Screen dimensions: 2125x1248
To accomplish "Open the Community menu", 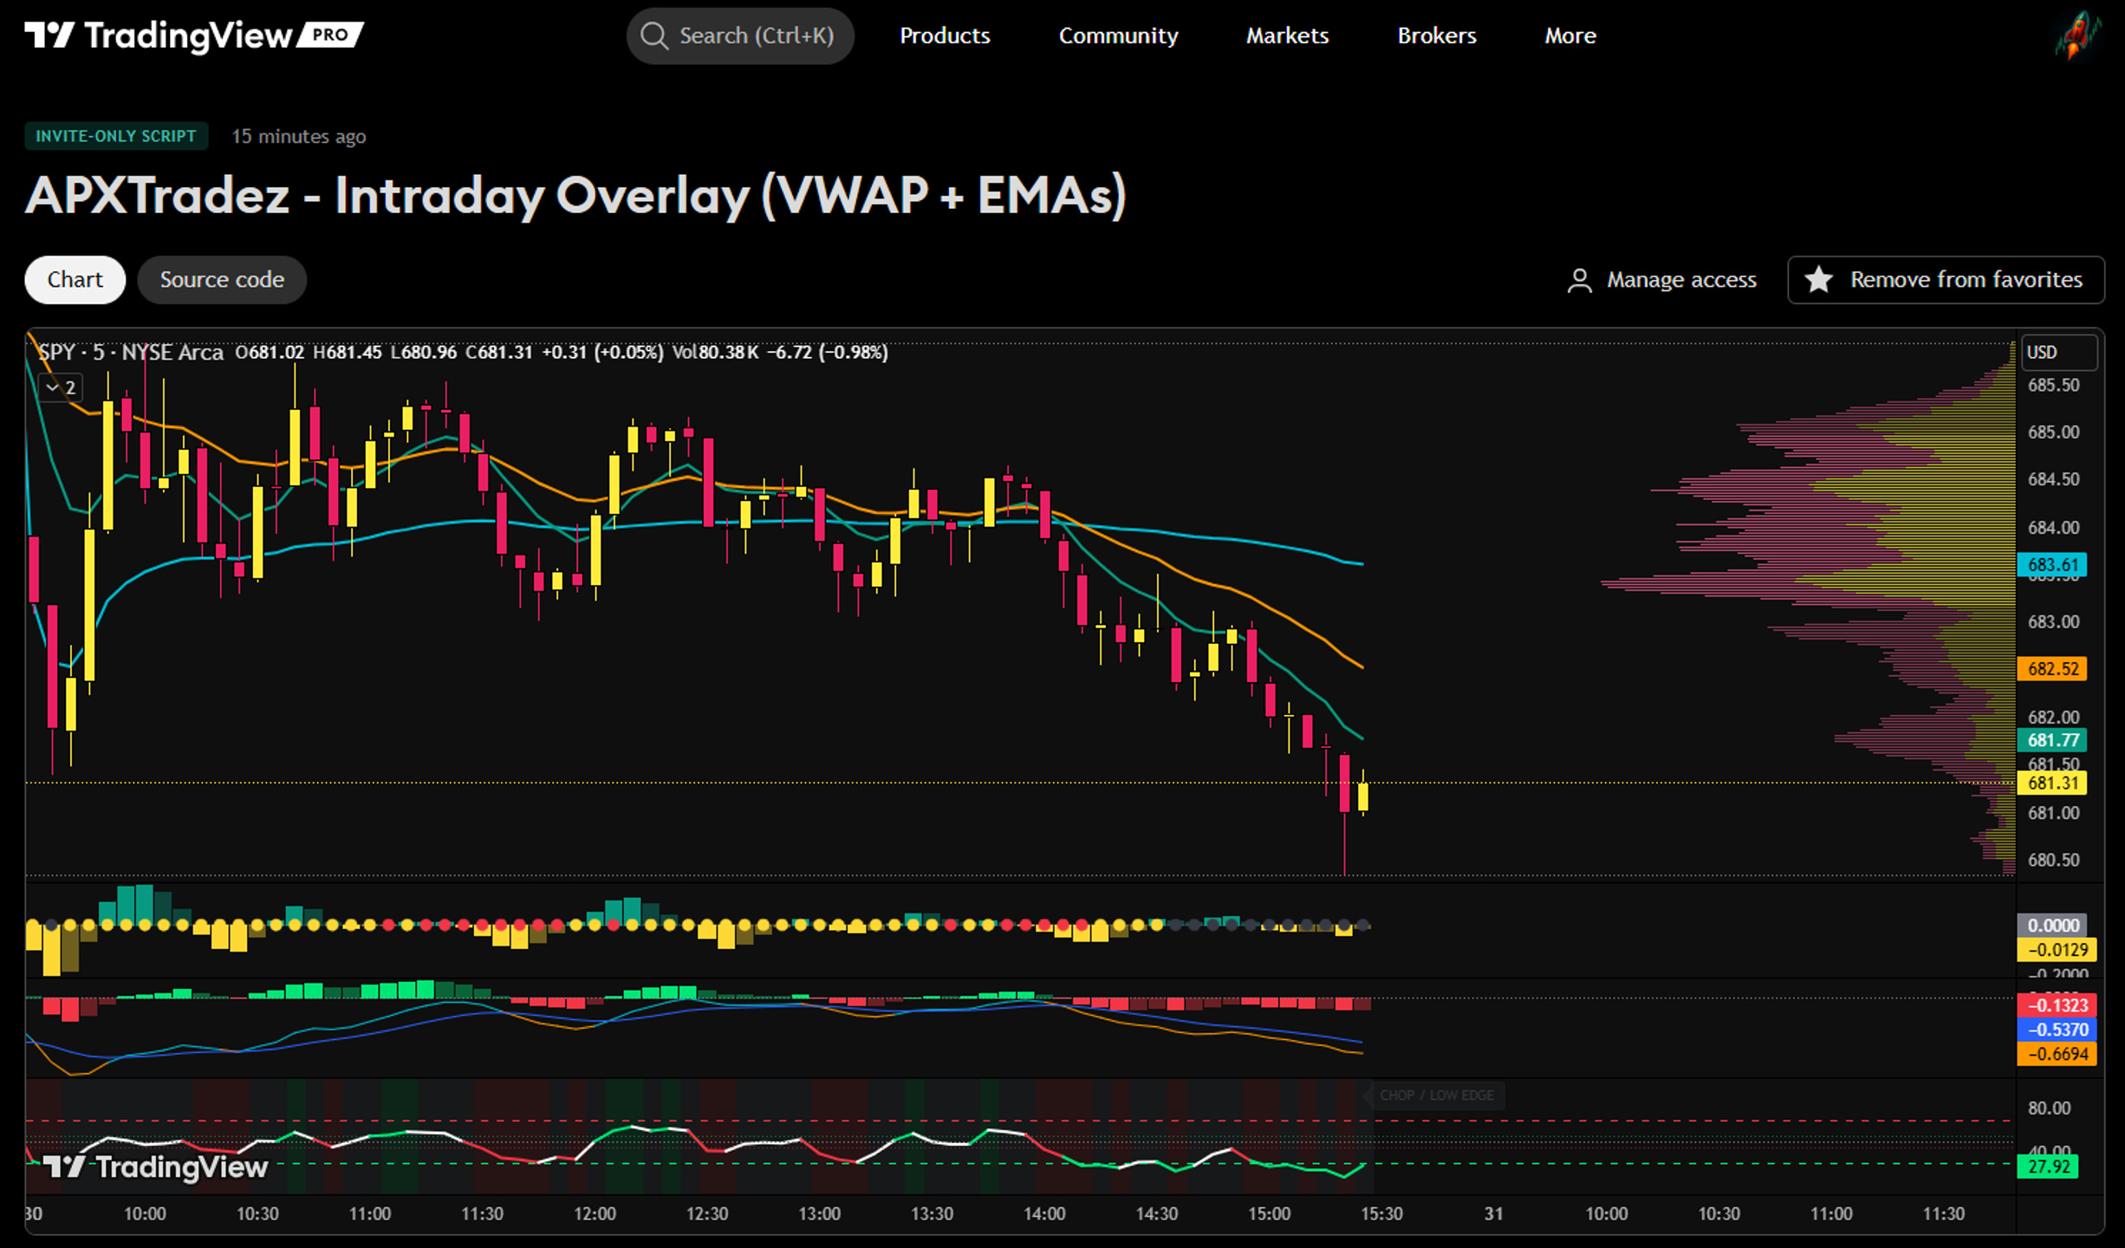I will [x=1118, y=36].
